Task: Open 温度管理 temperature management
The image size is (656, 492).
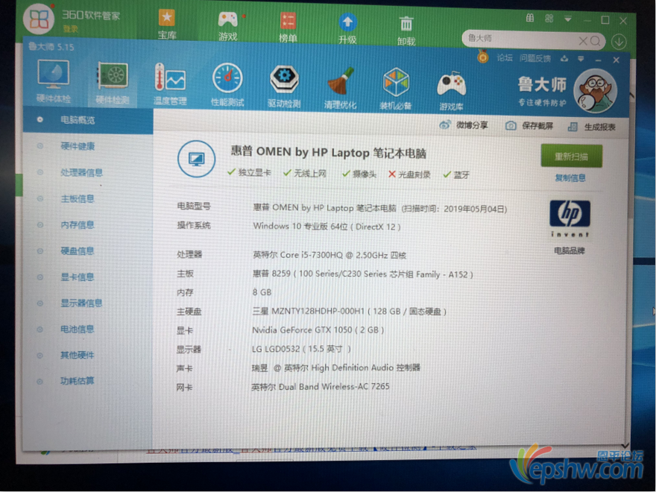Action: 170,83
